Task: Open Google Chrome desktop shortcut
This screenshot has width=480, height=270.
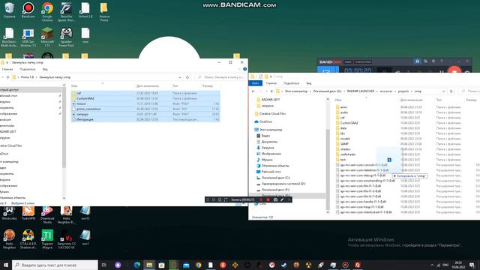Action: pos(47,12)
